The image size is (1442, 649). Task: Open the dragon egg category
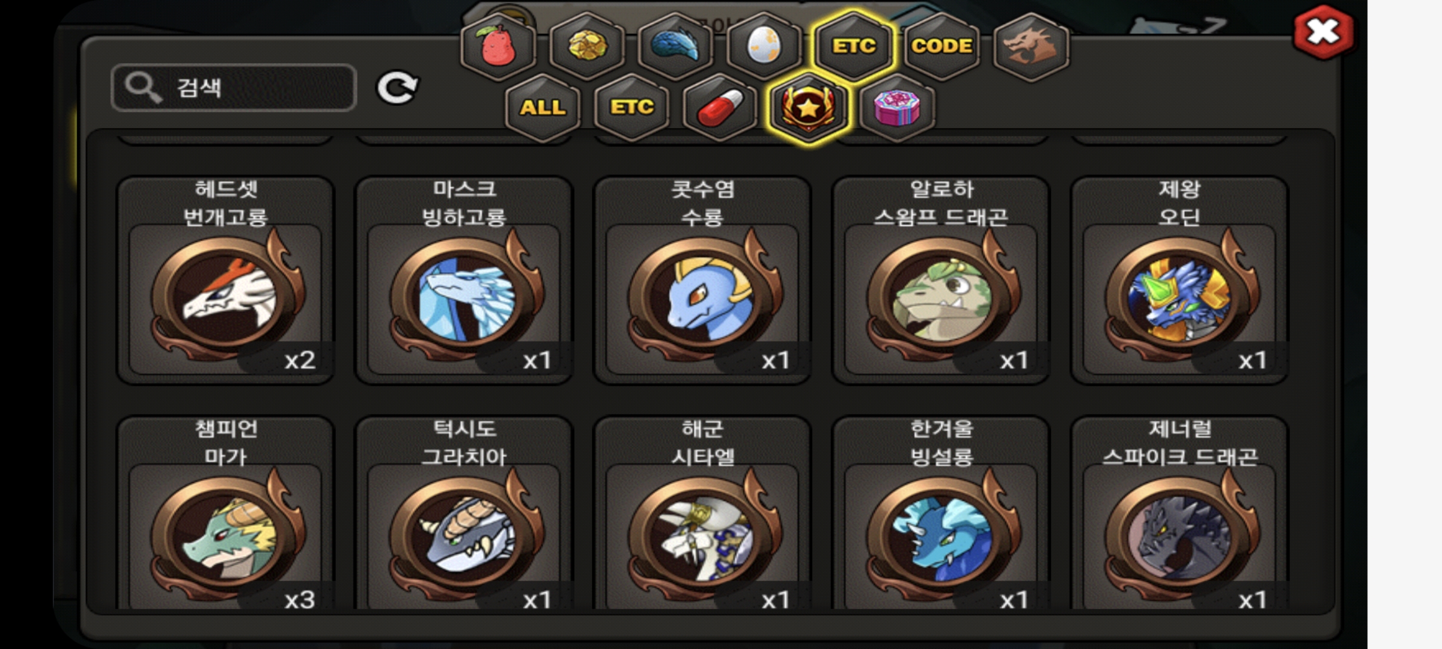tap(764, 47)
